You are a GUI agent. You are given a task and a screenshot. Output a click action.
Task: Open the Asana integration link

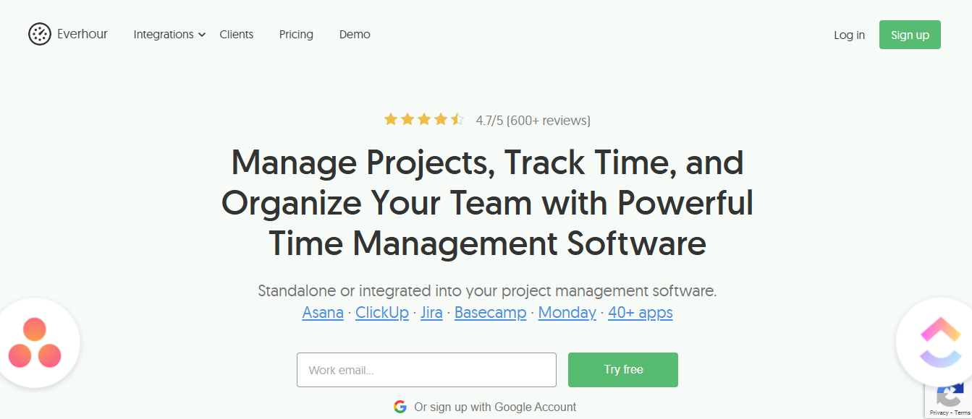coord(322,312)
